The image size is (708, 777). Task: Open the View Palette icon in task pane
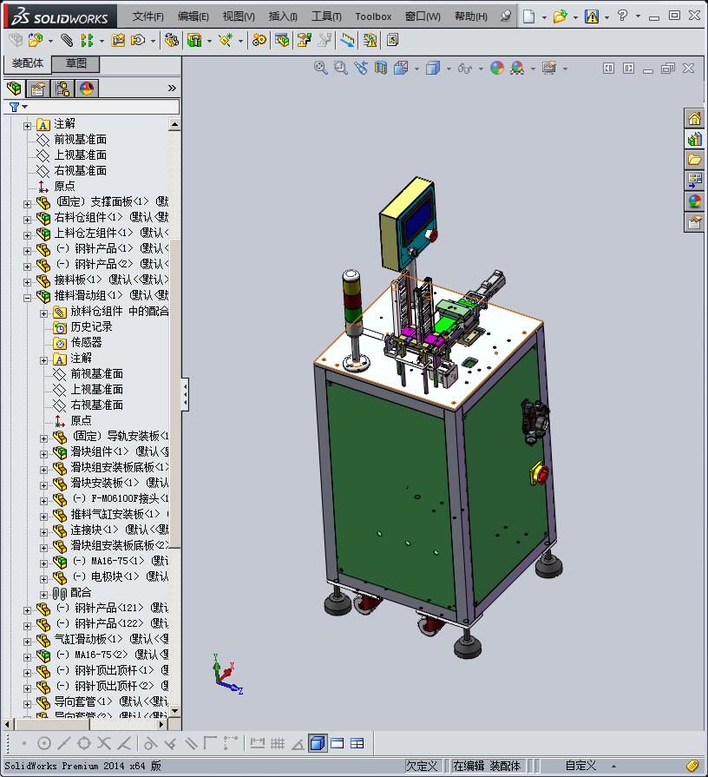pyautogui.click(x=694, y=180)
